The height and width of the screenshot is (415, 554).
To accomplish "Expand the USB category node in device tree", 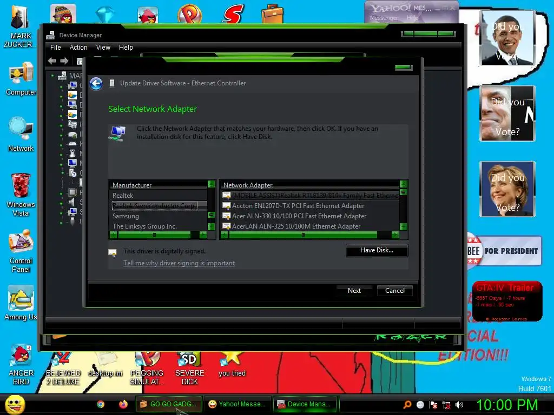I will 61,223.
